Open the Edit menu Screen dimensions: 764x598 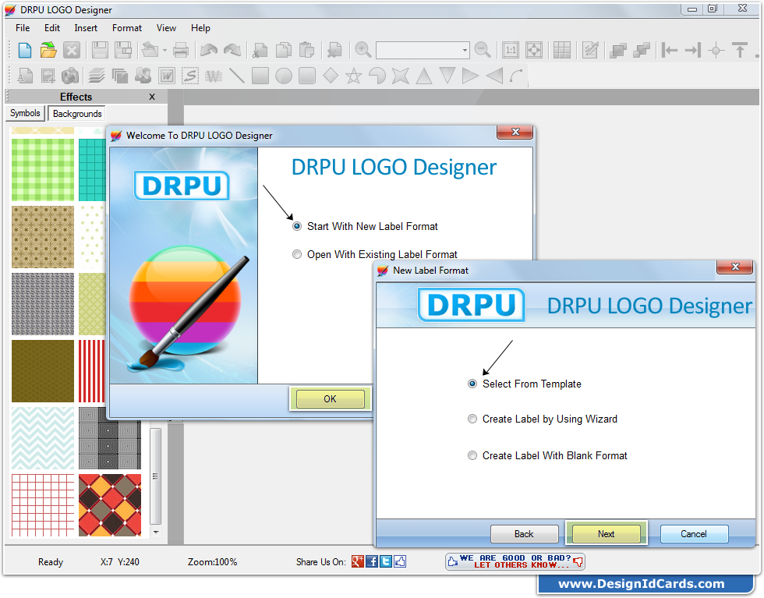click(52, 28)
